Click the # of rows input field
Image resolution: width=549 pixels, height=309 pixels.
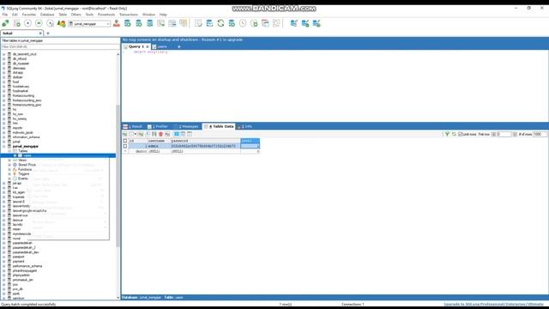pyautogui.click(x=540, y=134)
